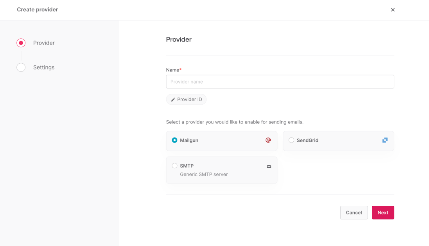
Task: Select the Mailgun radio button
Action: [174, 140]
